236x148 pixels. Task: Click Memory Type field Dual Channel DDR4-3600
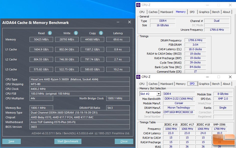tap(80, 113)
